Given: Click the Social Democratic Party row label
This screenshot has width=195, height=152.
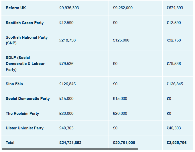Looking at the screenshot, I should pos(28,98).
